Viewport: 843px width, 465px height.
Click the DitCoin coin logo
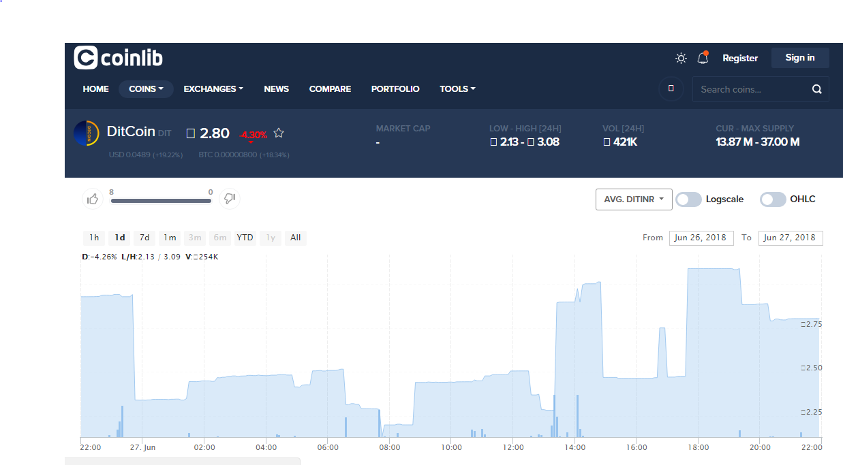87,133
